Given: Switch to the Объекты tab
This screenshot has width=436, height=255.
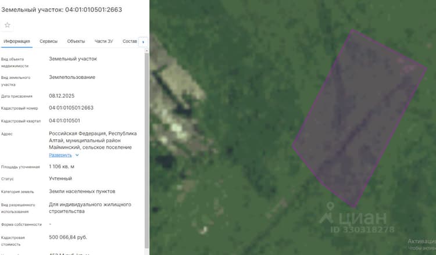Looking at the screenshot, I should [x=76, y=41].
